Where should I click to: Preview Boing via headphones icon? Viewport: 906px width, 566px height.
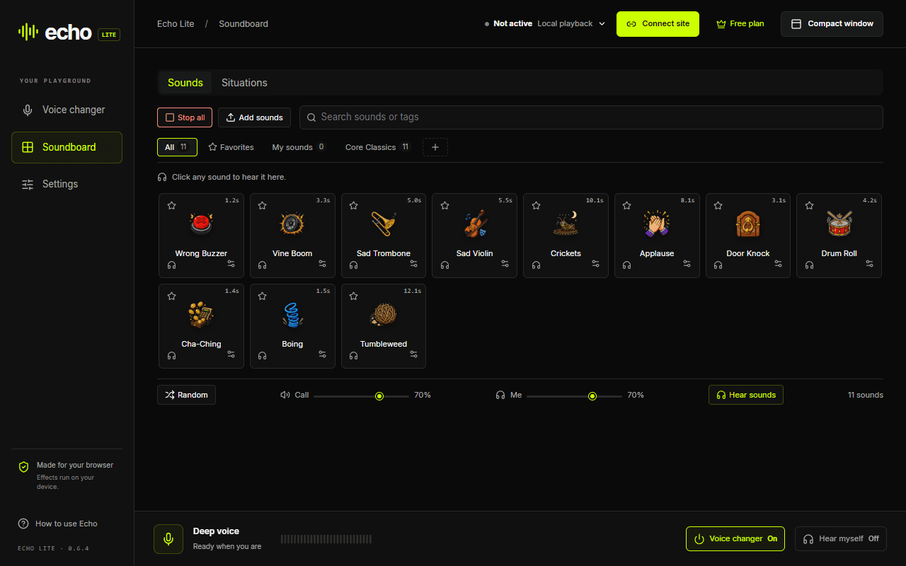click(x=262, y=355)
